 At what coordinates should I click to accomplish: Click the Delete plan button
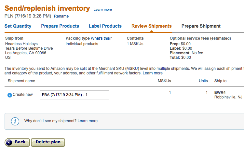click(48, 142)
